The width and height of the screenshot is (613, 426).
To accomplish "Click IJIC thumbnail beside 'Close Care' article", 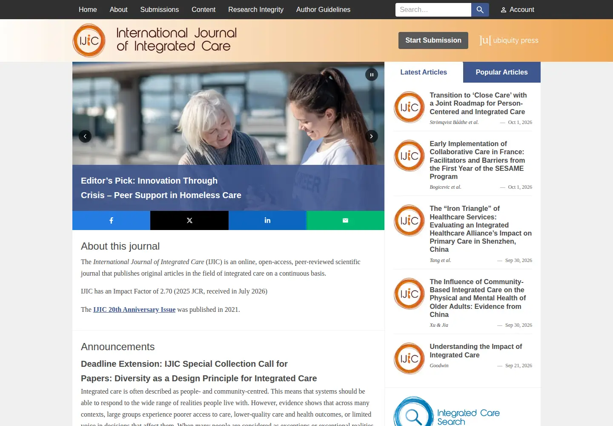I will (409, 107).
